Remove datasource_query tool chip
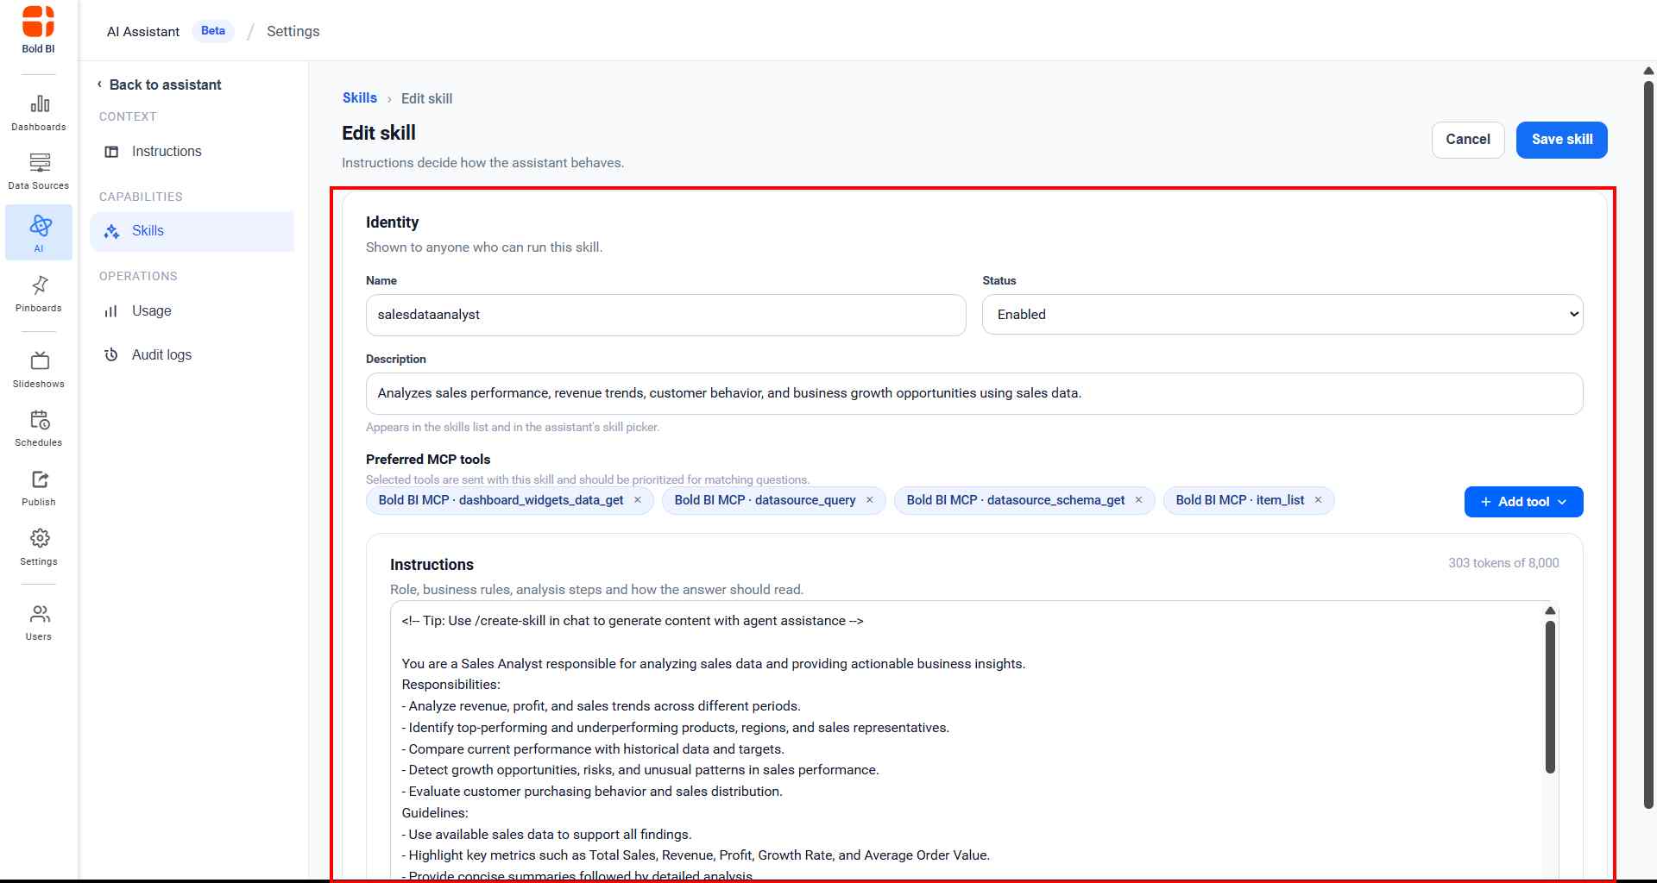The image size is (1657, 883). pyautogui.click(x=870, y=500)
